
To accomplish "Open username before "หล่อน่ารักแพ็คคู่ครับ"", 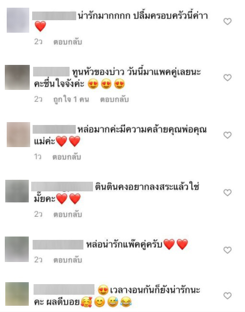I will pyautogui.click(x=58, y=245).
